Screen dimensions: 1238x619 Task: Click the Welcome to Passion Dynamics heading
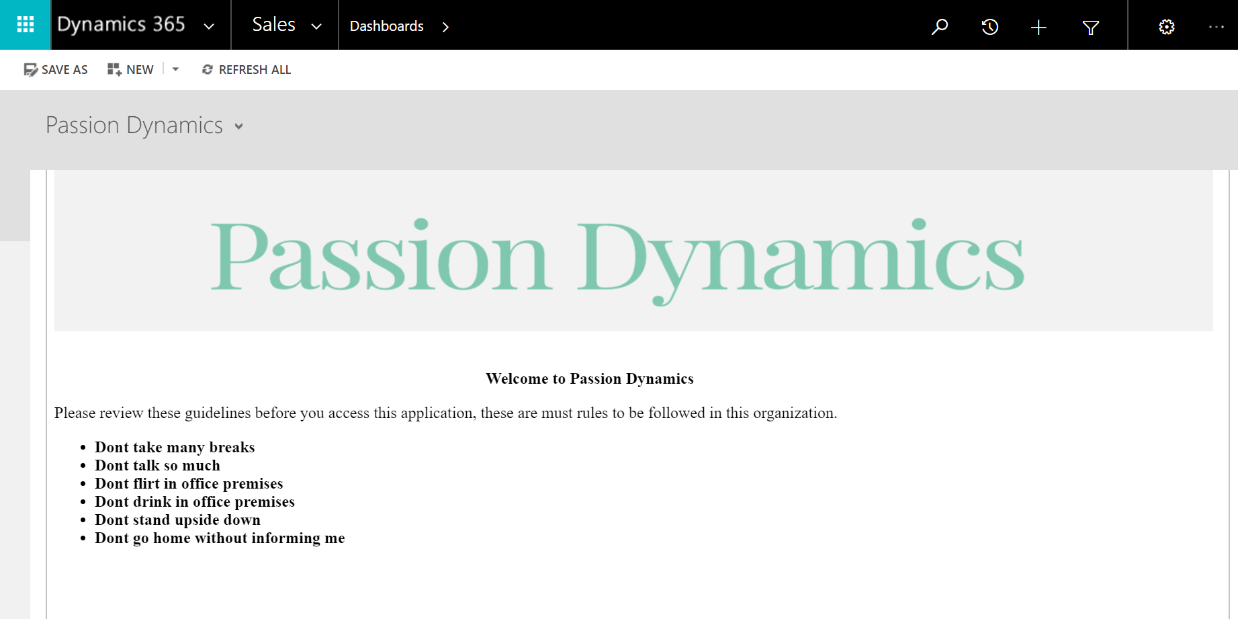tap(589, 379)
